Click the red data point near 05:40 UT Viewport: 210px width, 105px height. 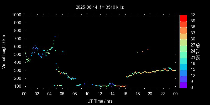[60, 73]
